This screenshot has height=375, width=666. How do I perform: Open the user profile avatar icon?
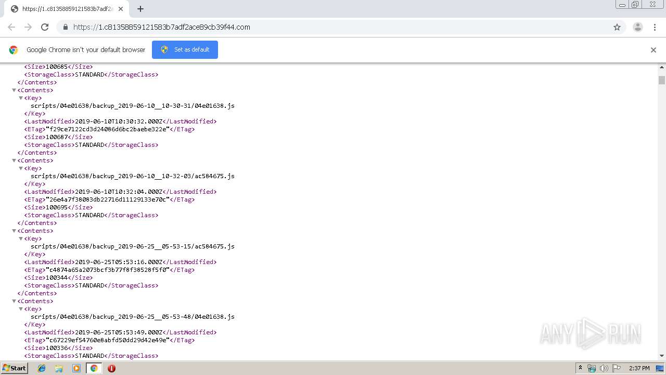coord(638,27)
